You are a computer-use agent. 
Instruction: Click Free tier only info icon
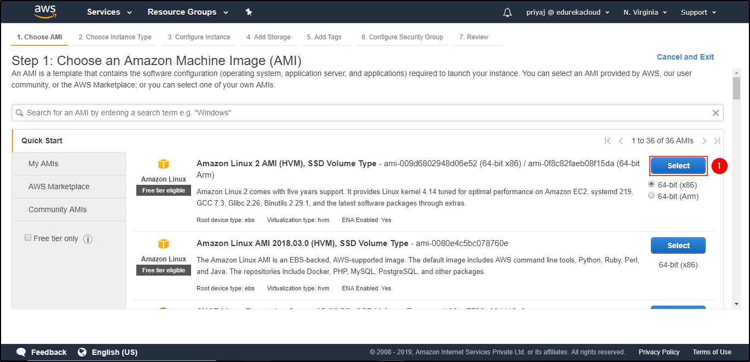88,239
